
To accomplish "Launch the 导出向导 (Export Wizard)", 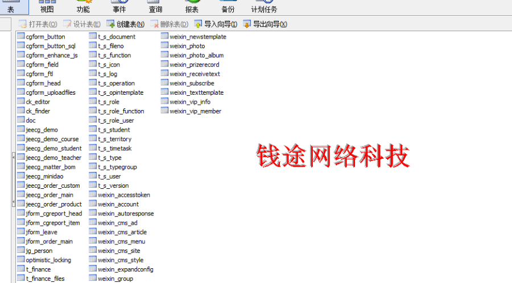I will (x=265, y=24).
